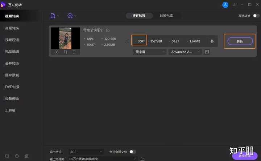Image resolution: width=261 pixels, height=161 pixels.
Task: Open 工具箱 in the sidebar
Action: click(x=10, y=110)
